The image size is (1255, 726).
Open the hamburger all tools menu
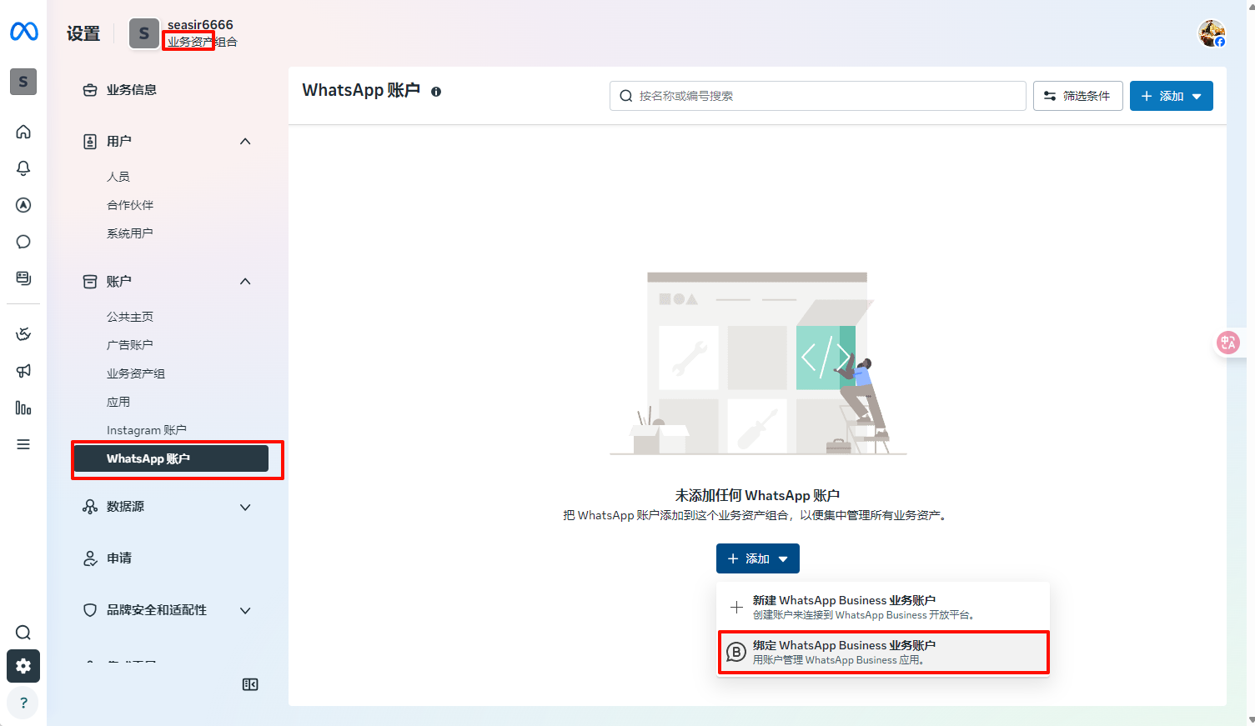point(23,444)
